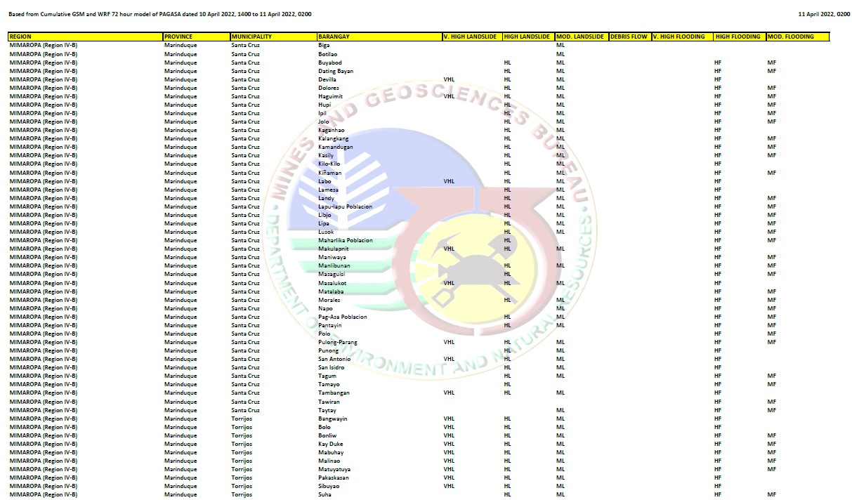Select the barangay name Taytay

tap(327, 410)
